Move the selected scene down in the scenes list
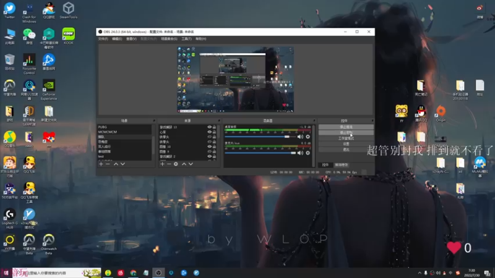 [x=123, y=164]
